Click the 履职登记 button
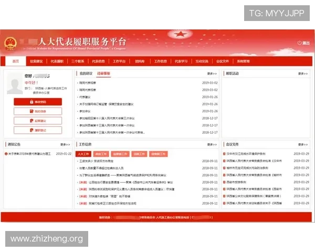Image resolution: width=315 pixels, height=252 pixels. (38, 130)
